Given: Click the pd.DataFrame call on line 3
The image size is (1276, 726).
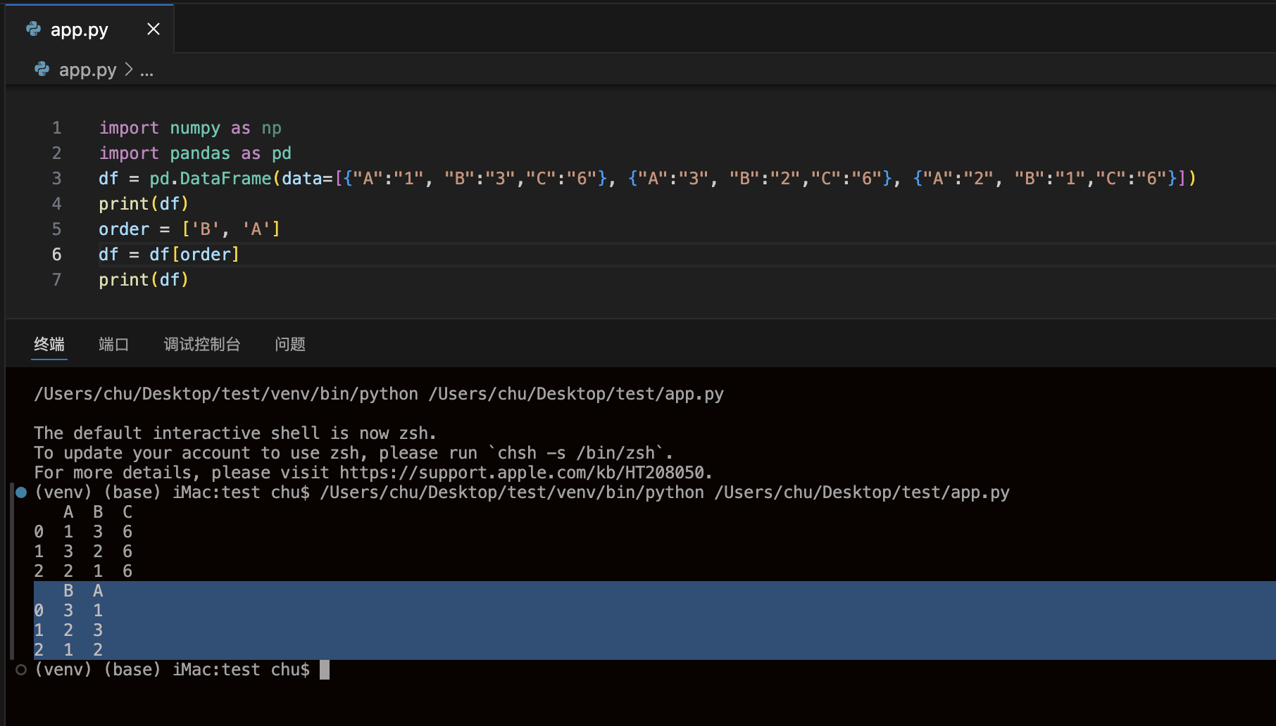Looking at the screenshot, I should (x=210, y=179).
